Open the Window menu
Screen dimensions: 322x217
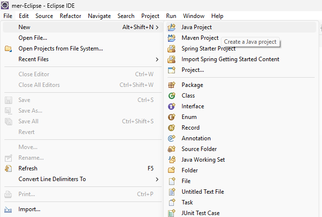(194, 16)
